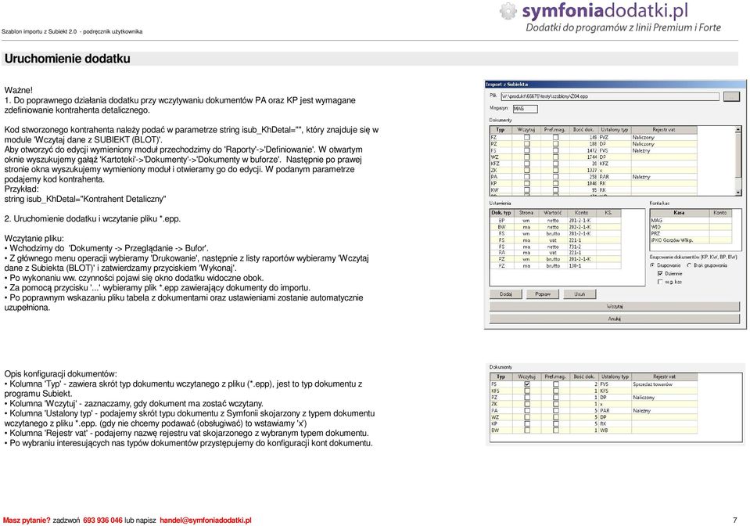Viewport: 750px width, 526px height.
Task: Click the phone number 693 936 046
Action: pos(102,521)
